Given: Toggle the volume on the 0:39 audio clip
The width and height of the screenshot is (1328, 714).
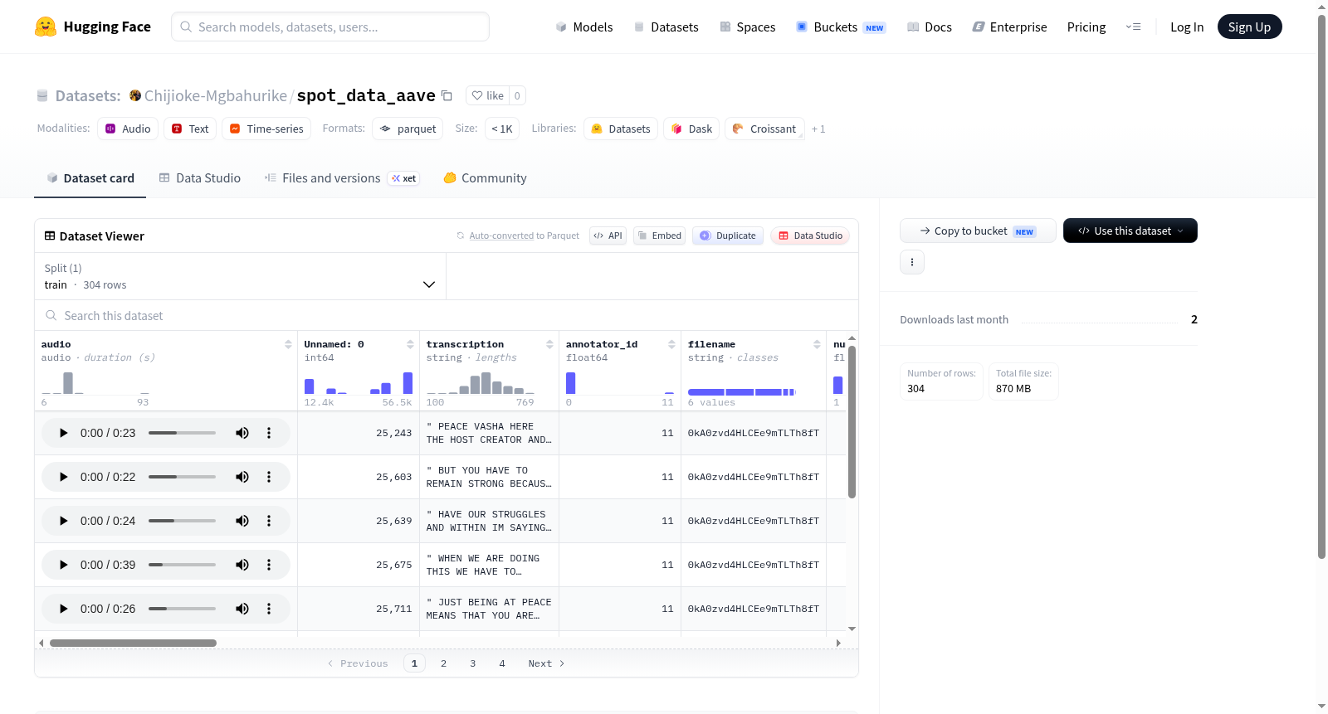Looking at the screenshot, I should pos(242,565).
